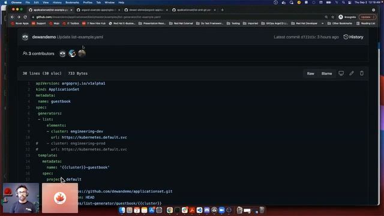Open the File menu
Screen dimensions: 384x216
pyautogui.click(x=28, y=2)
